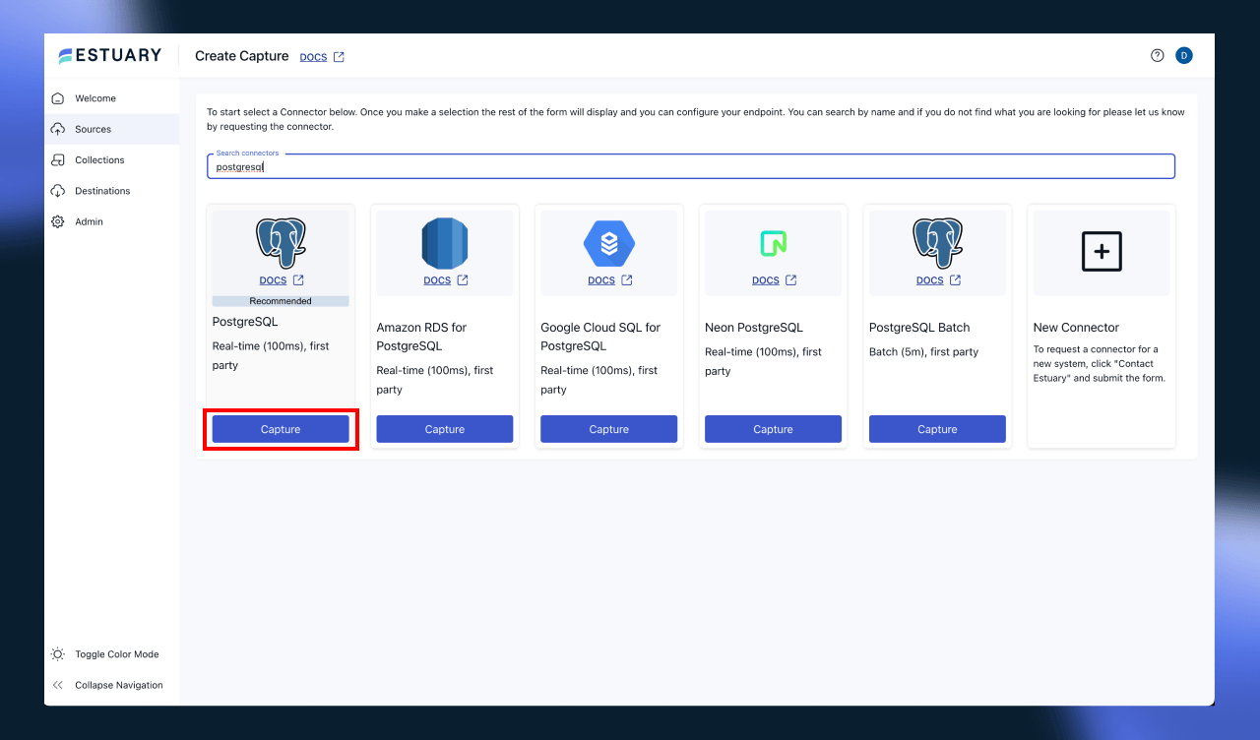Open Sources in the sidebar
The height and width of the screenshot is (740, 1260).
[x=94, y=129]
